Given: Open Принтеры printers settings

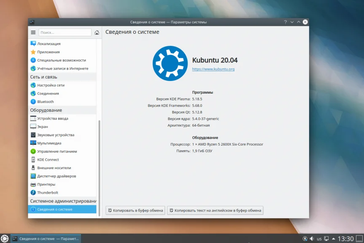Looking at the screenshot, I should 62,184.
